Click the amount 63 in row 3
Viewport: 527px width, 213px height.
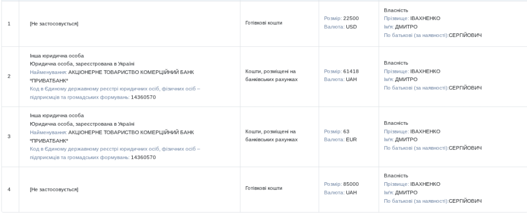(346, 131)
